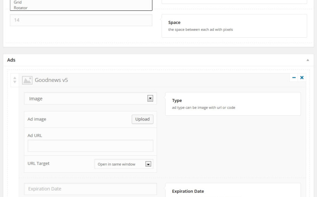This screenshot has width=317, height=197.
Task: Focus the Ad URL text field
Action: click(x=90, y=145)
